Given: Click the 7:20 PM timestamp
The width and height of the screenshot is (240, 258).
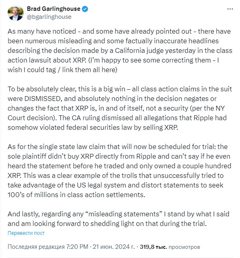Looking at the screenshot, I should tap(77, 247).
